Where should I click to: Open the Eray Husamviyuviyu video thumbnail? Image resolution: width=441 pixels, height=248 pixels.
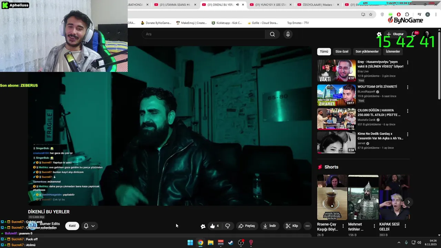click(336, 71)
